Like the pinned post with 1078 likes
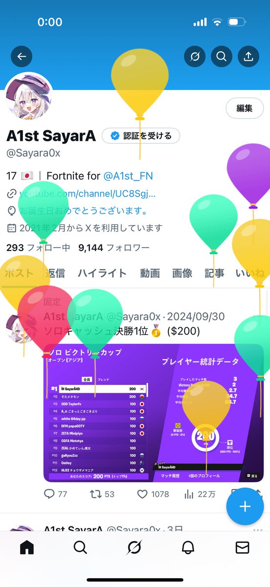 142,494
